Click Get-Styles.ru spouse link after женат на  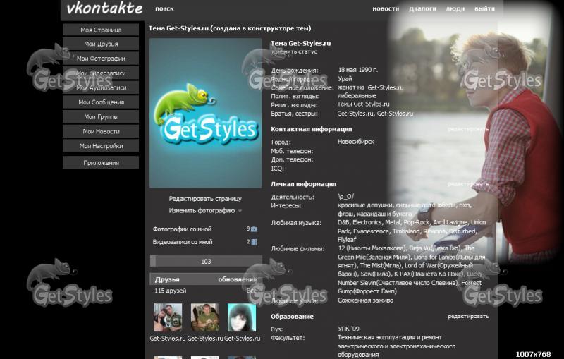click(386, 87)
